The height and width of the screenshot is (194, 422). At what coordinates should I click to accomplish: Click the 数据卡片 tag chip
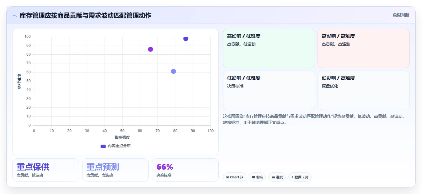[300, 177]
